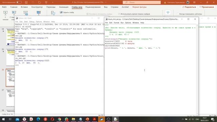Viewport: 217px width, 122px height.
Task: Switch to the Главная ribbon tab
Action: pos(14,7)
